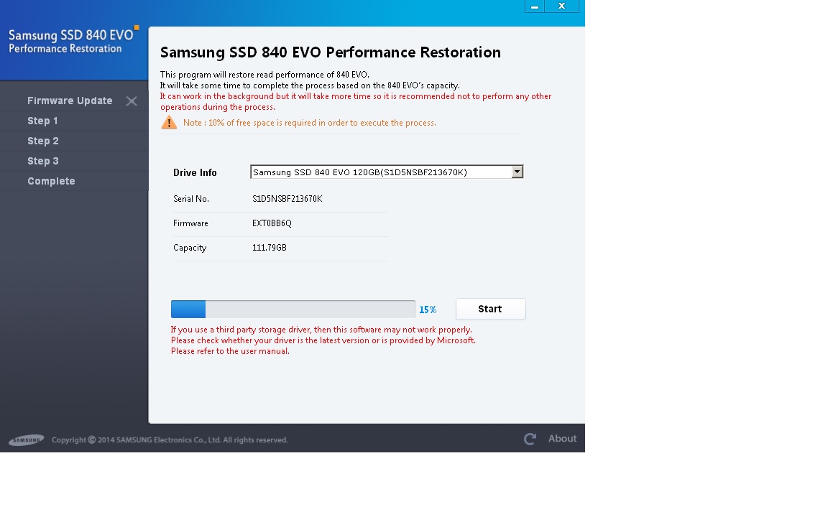Viewport: 828px width, 517px height.
Task: Click the refresh arrow icon near About
Action: click(x=530, y=439)
